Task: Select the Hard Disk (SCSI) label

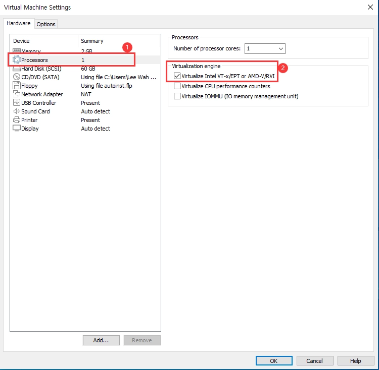Action: pyautogui.click(x=41, y=69)
